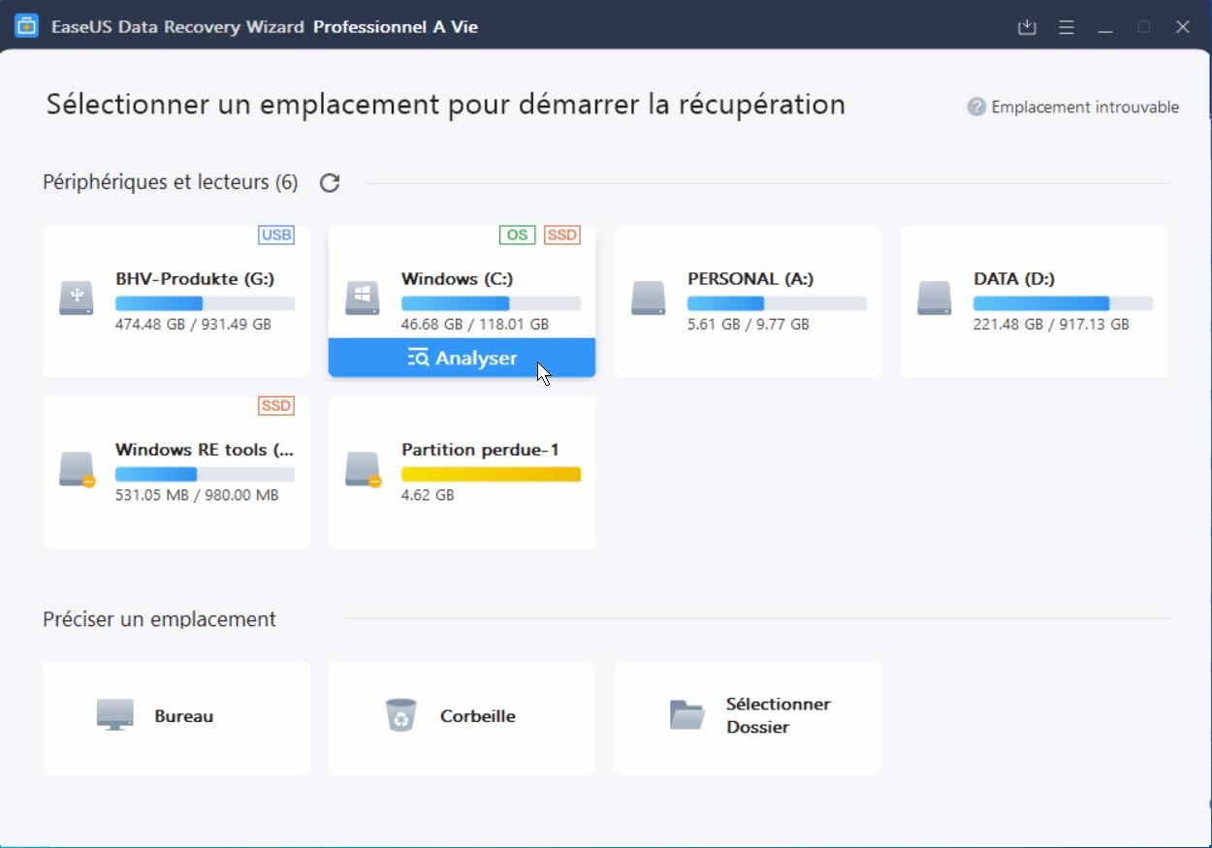The image size is (1212, 848).
Task: Click the Professionnel A Vie title text
Action: coord(396,27)
